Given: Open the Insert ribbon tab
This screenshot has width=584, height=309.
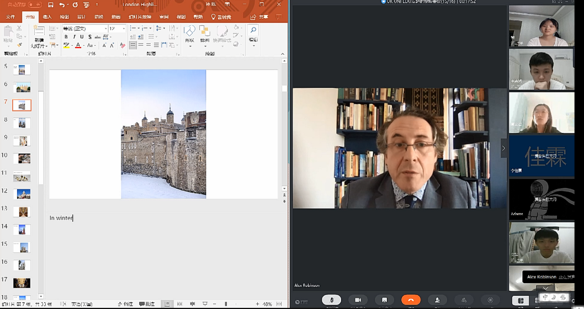Looking at the screenshot, I should 47,17.
